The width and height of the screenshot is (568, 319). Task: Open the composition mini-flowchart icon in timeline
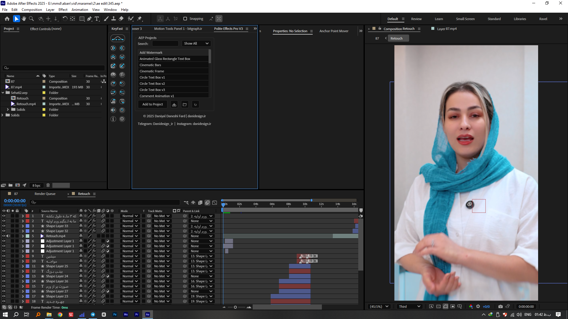pos(186,203)
